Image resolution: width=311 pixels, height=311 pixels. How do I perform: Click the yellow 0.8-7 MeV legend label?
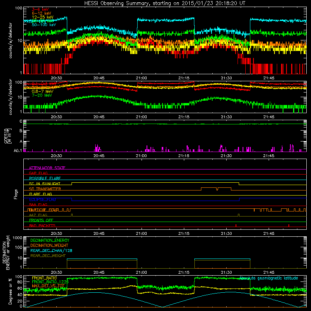coord(42,91)
